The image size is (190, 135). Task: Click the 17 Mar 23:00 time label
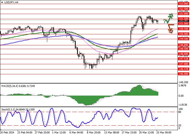(129, 133)
